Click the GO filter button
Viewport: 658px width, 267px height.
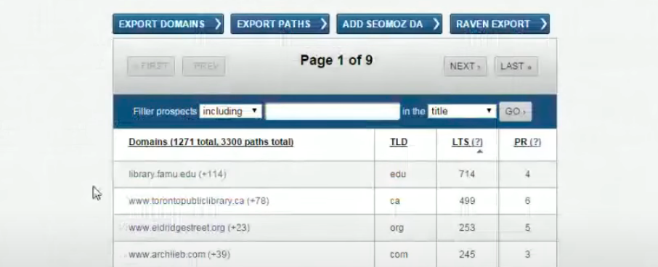(516, 112)
